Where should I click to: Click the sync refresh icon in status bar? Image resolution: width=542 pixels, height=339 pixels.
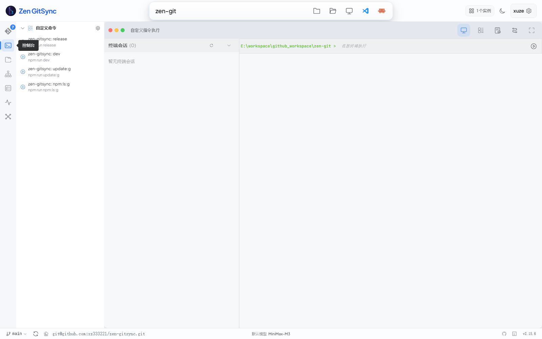point(36,334)
